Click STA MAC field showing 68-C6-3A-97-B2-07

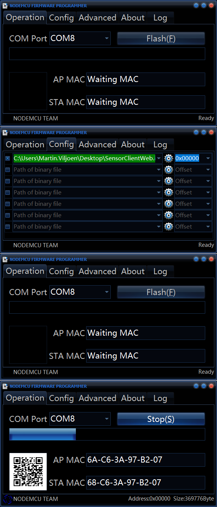146,483
